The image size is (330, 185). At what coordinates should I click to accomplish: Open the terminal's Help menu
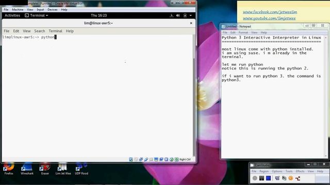point(70,31)
